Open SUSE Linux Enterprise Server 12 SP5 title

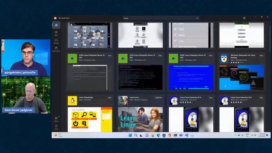tap(142, 56)
